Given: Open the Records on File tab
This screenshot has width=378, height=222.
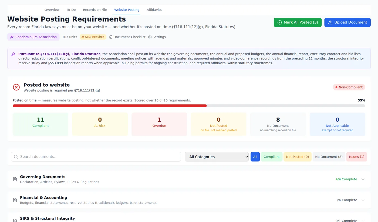Looking at the screenshot, I should (95, 10).
